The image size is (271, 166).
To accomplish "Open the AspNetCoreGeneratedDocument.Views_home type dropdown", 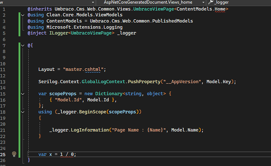I will [x=203, y=2].
